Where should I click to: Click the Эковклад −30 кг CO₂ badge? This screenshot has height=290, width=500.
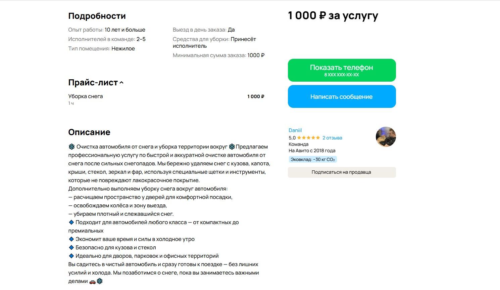point(312,159)
